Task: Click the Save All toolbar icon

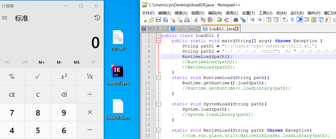Action: 165,20
